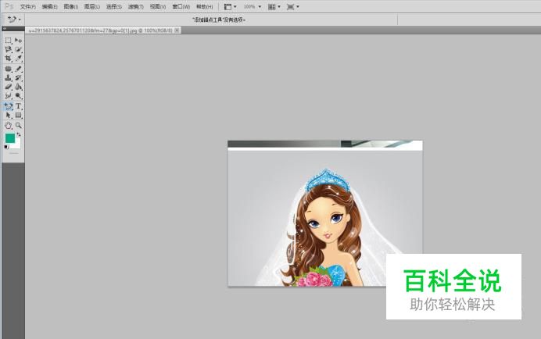Select the History Brush tool
The height and width of the screenshot is (339, 541).
coord(18,77)
